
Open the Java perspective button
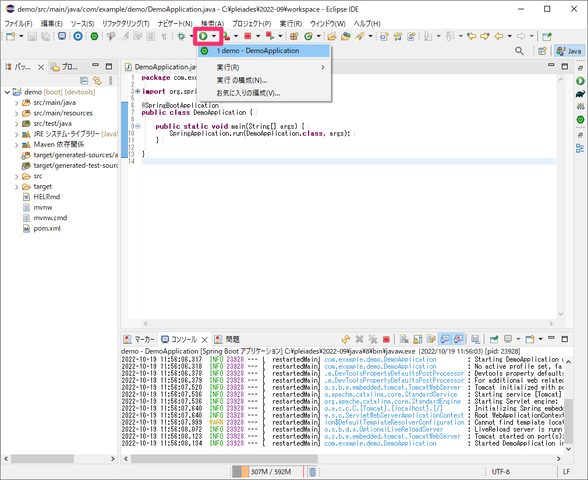point(569,51)
